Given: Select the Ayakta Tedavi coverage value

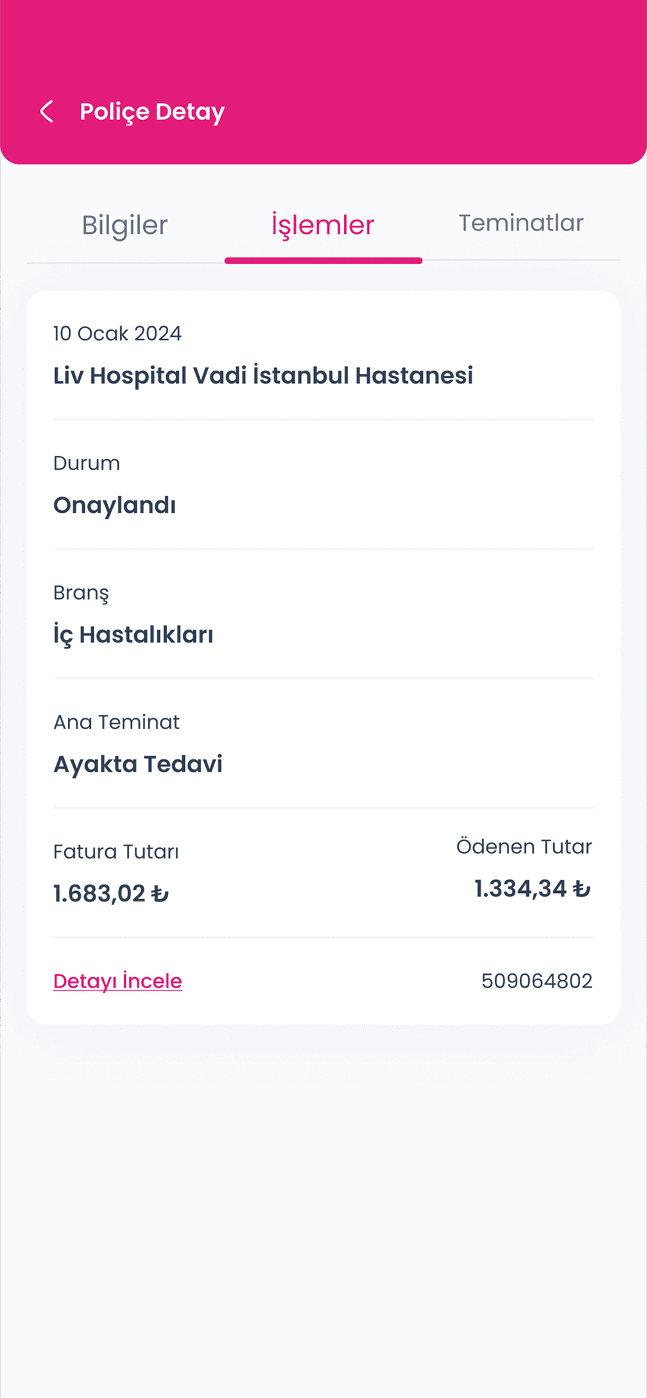Looking at the screenshot, I should coord(138,764).
